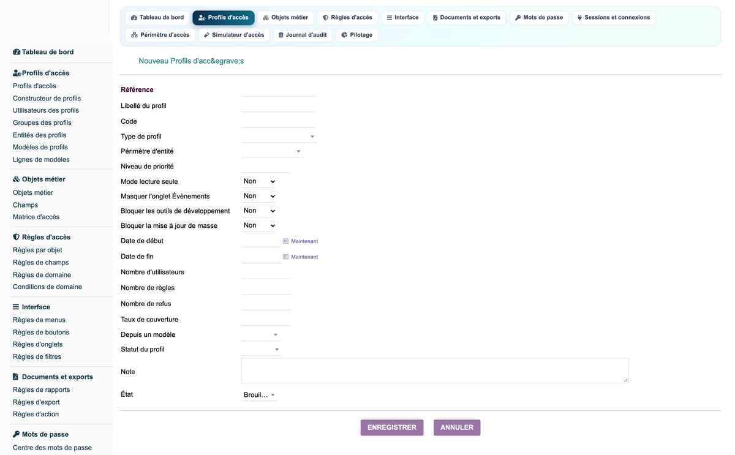This screenshot has width=735, height=455.
Task: Open the Masquer l'onglet Évènements select
Action: point(259,196)
